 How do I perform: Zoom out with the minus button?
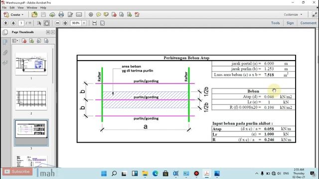click(58, 23)
